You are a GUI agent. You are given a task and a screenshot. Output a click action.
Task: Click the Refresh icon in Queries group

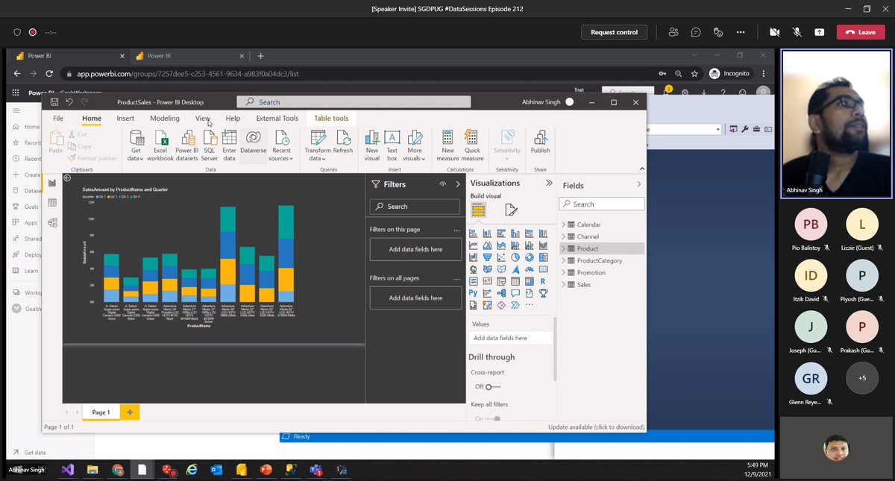pyautogui.click(x=343, y=137)
